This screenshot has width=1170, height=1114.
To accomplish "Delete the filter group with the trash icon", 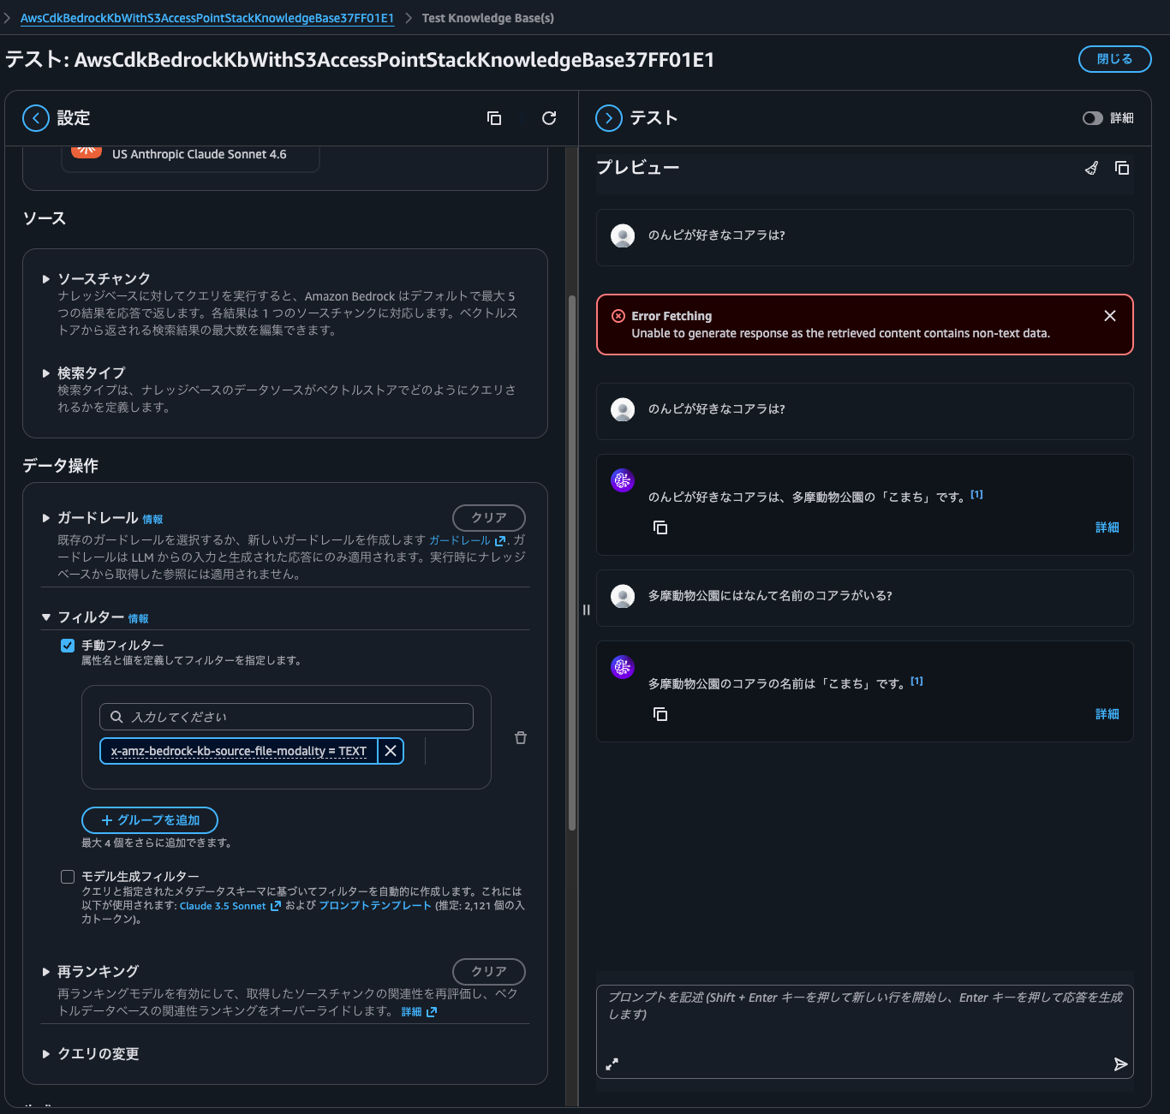I will tap(521, 737).
